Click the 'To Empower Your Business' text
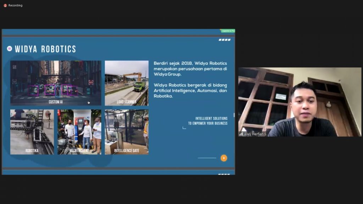Viewport: 363px width, 204px height. click(x=208, y=124)
